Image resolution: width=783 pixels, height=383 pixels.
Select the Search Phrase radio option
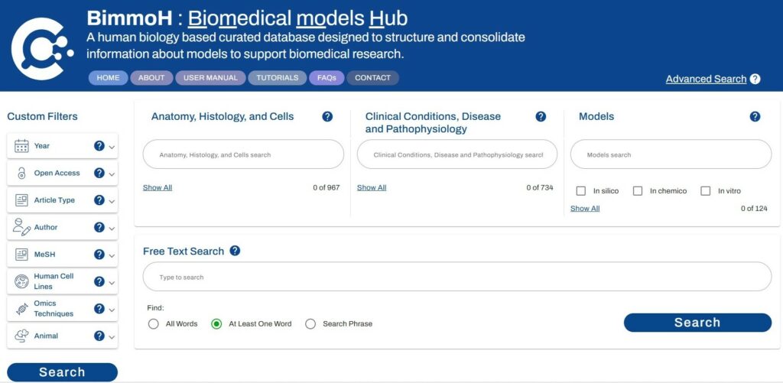click(x=310, y=324)
